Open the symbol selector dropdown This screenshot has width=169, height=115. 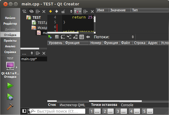tap(75, 11)
